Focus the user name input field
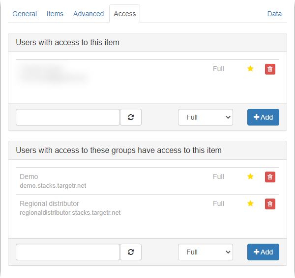This screenshot has width=295, height=278. coord(68,117)
